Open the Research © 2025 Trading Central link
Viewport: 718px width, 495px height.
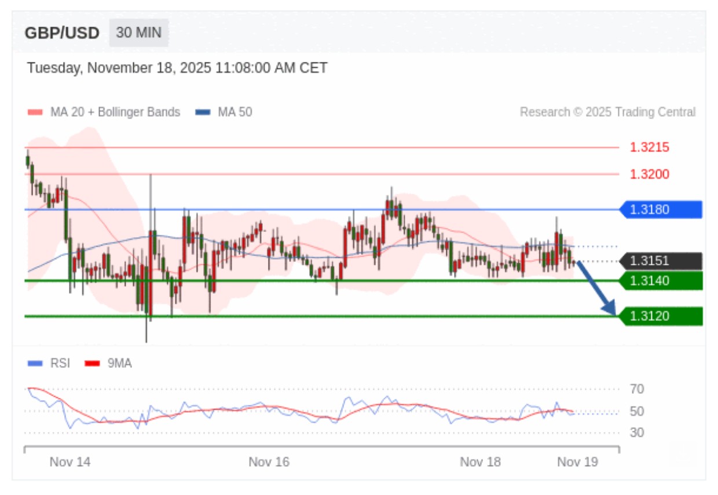tap(607, 112)
